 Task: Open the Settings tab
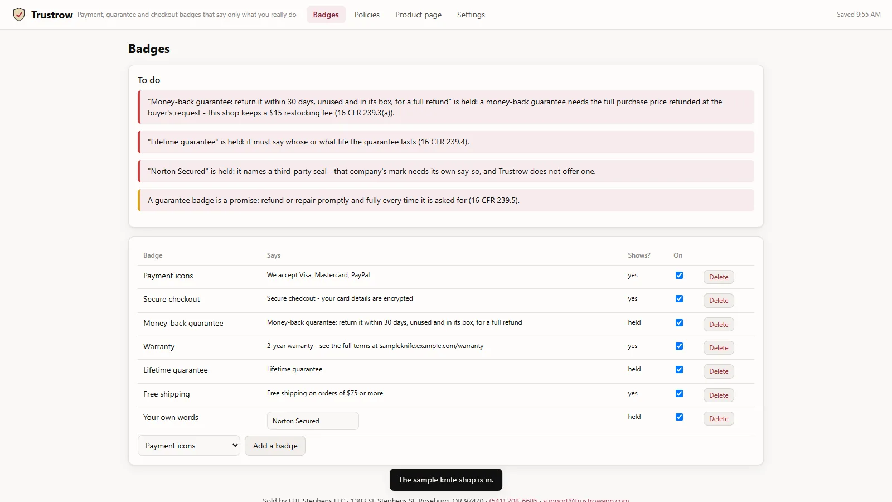(x=471, y=15)
